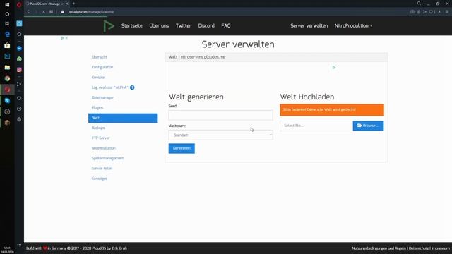Open the Opera sidebar send arrow icon
452x254 pixels.
pyautogui.click(x=19, y=84)
